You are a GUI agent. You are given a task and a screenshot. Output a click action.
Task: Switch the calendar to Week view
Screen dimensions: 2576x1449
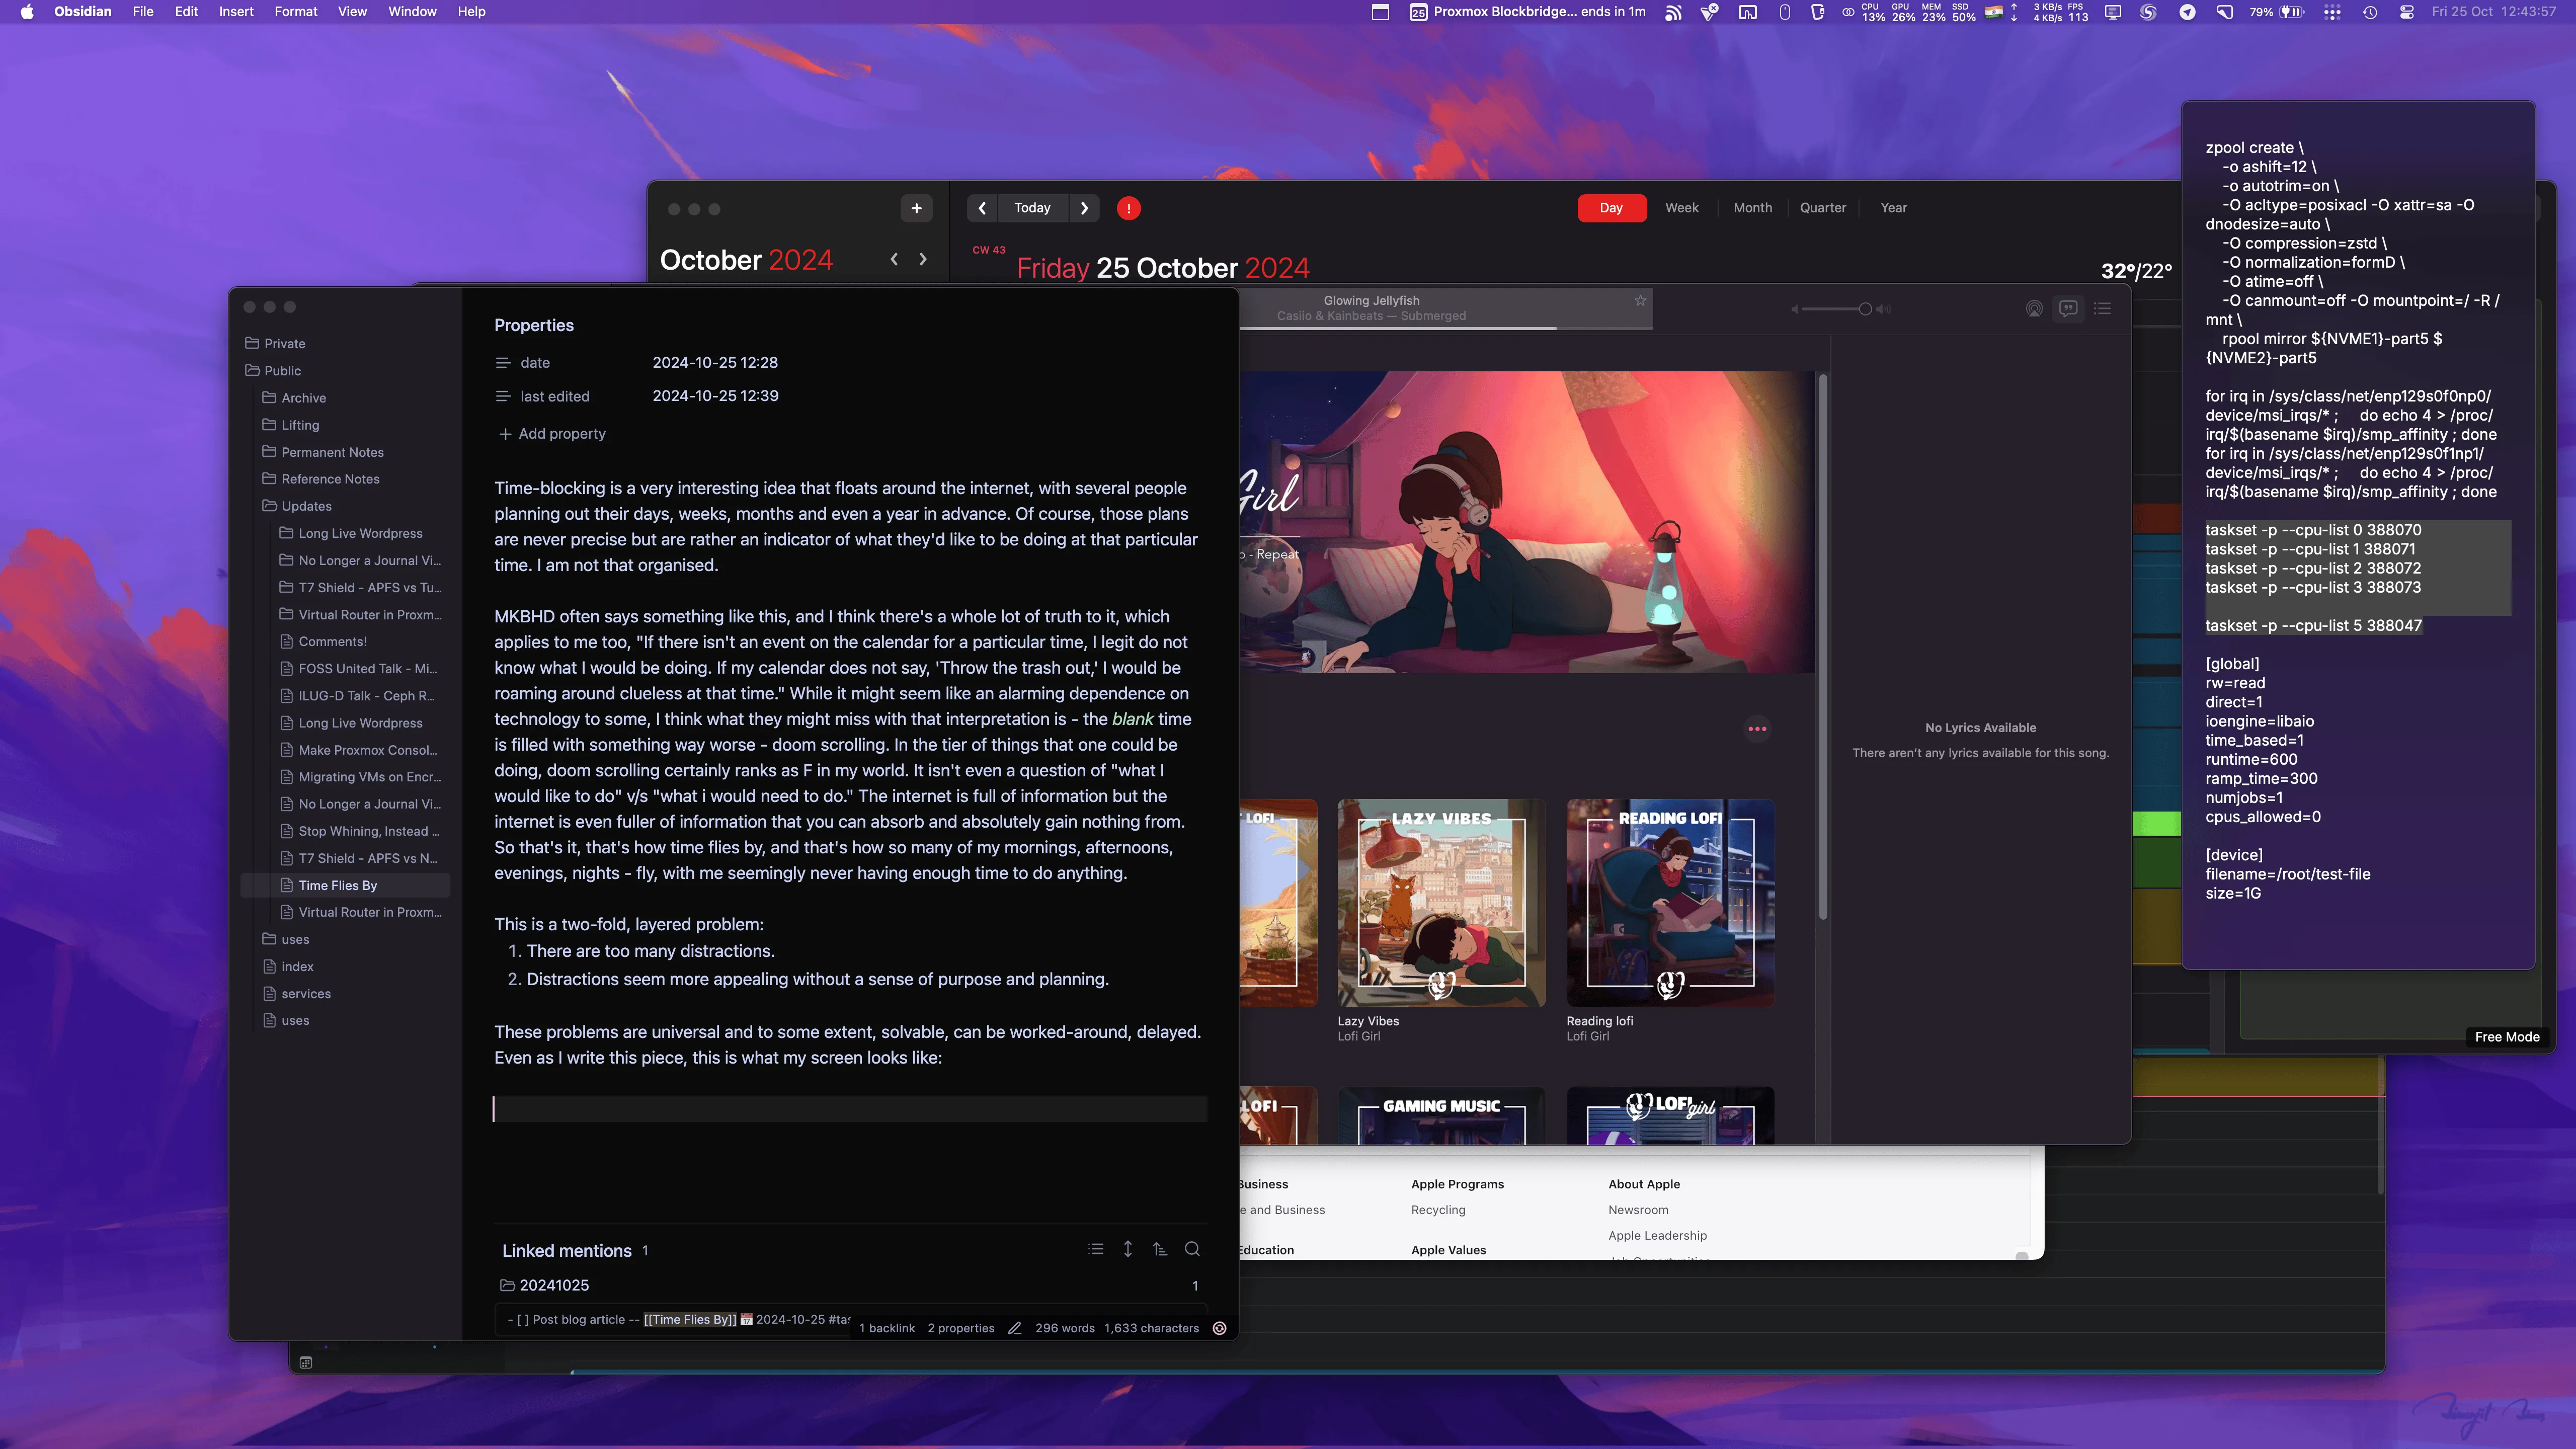click(x=1682, y=208)
